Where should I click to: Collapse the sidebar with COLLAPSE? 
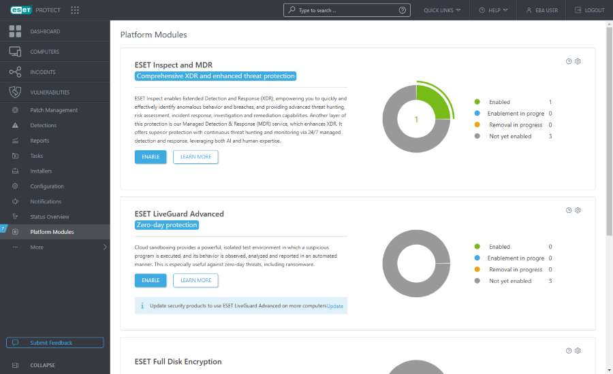coord(43,365)
